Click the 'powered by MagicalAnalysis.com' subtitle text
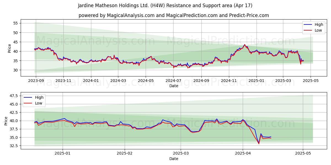331x165 pixels. 174,15
